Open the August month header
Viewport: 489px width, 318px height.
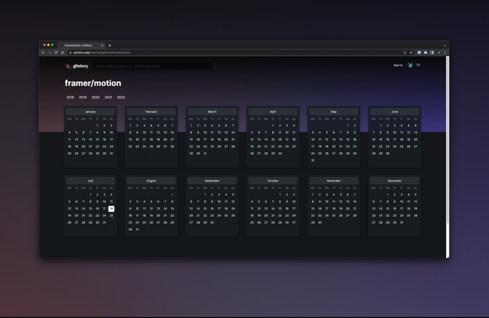pos(151,181)
